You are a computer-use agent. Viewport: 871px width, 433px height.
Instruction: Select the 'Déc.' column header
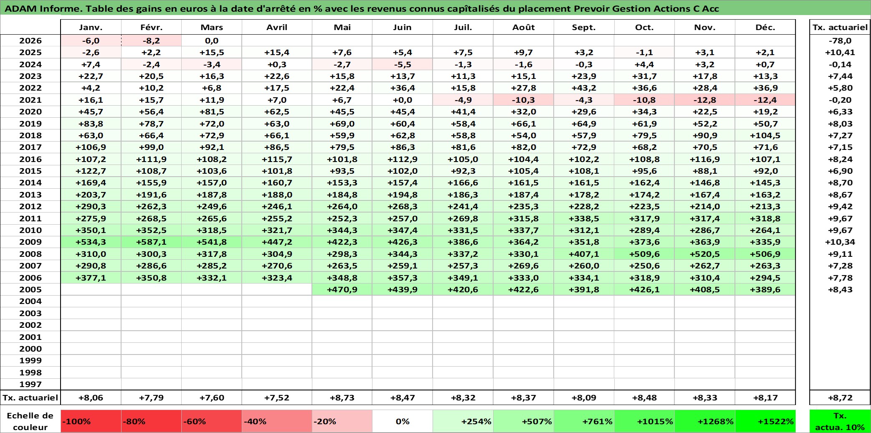pyautogui.click(x=765, y=27)
